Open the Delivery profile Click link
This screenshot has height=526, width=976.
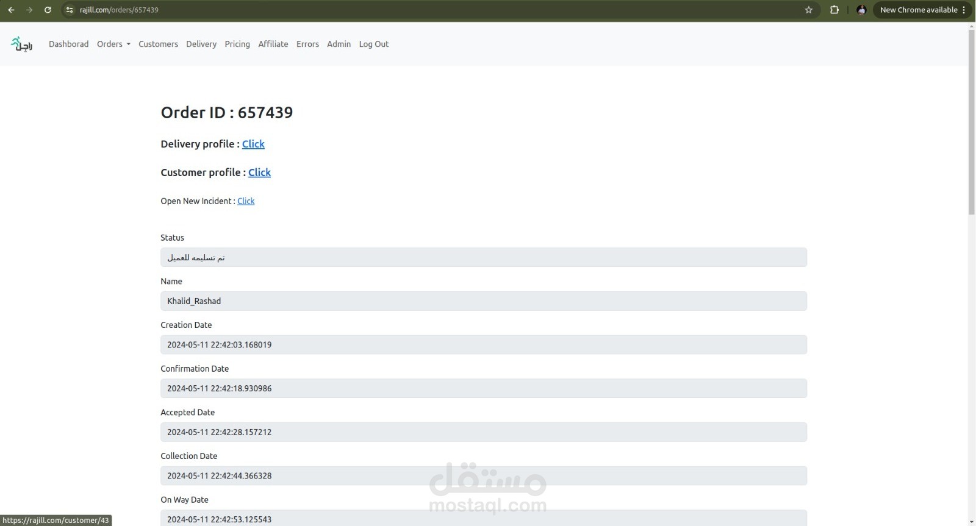click(x=253, y=144)
